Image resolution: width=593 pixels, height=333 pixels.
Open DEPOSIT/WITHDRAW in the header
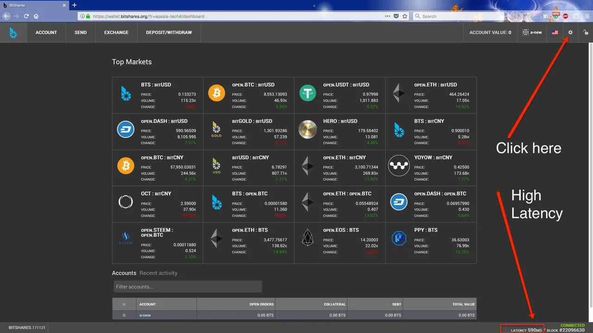click(169, 32)
